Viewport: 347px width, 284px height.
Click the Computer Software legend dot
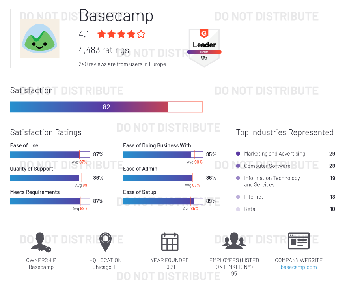point(238,166)
